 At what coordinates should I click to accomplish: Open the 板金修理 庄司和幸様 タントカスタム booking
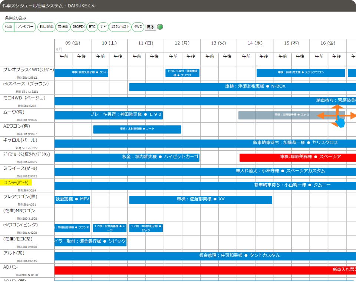[x=205, y=256]
